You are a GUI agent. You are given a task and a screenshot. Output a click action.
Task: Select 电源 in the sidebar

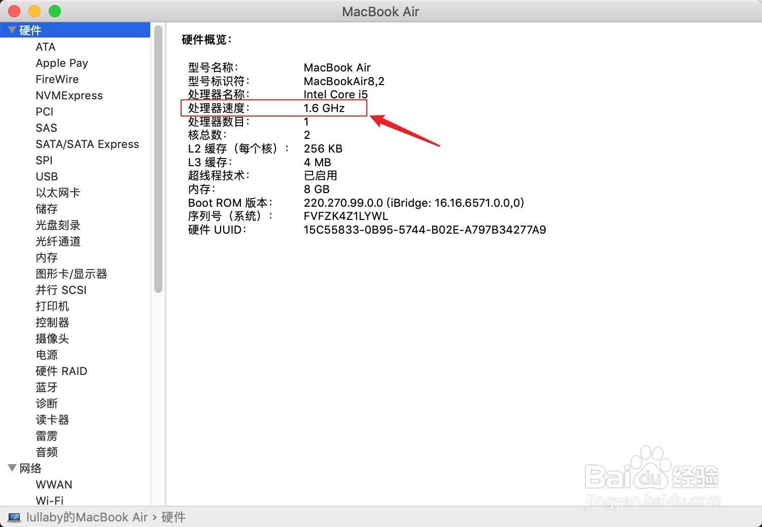click(47, 355)
